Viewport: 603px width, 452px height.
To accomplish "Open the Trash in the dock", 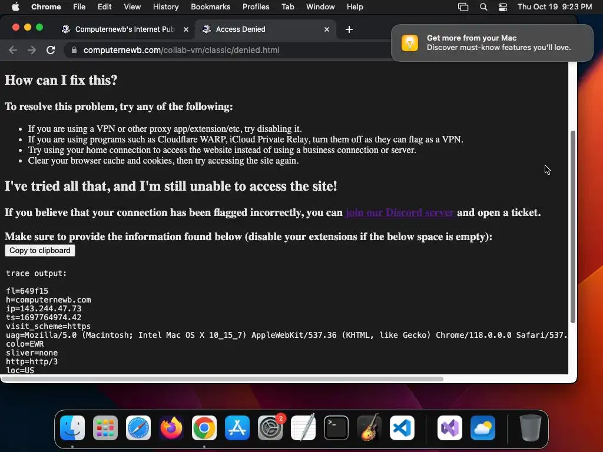I will click(x=531, y=427).
